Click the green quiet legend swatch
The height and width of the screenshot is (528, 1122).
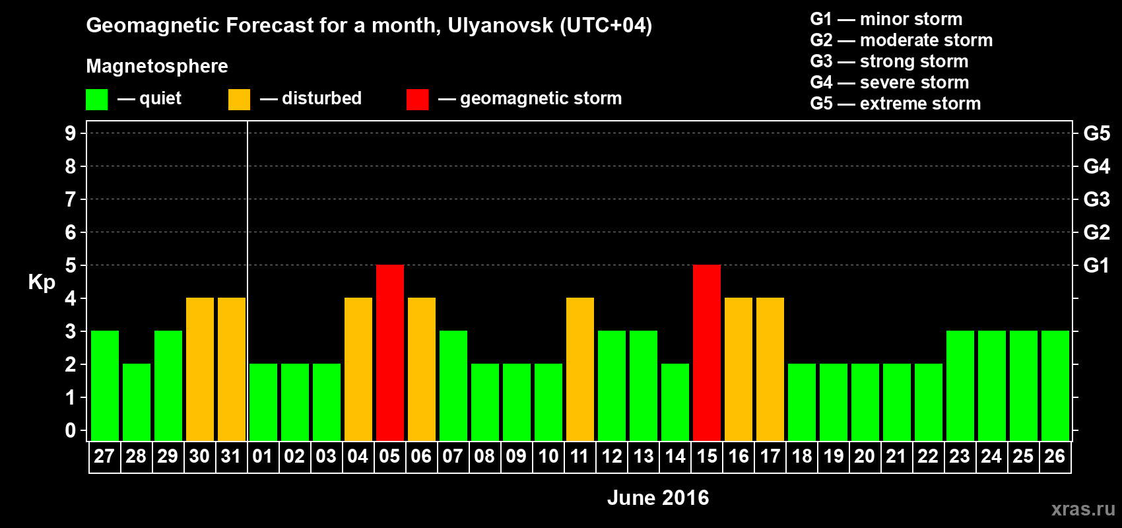(97, 100)
